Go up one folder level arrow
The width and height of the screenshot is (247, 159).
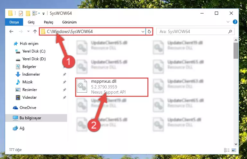point(35,31)
